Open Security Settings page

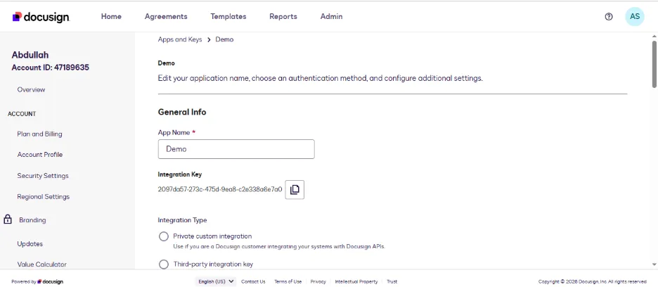pos(43,176)
